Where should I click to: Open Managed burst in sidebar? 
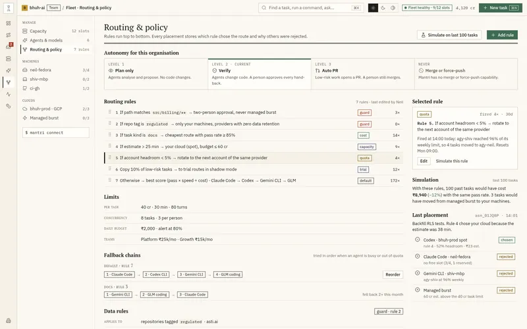[56, 118]
